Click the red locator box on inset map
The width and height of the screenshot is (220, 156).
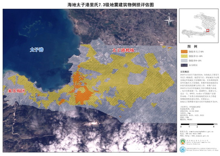click(208, 30)
